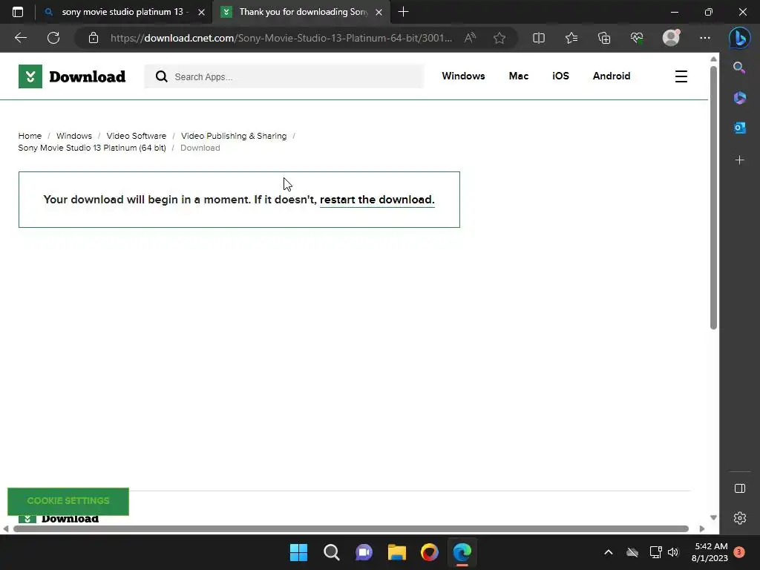Click the scroll right arrow
The height and width of the screenshot is (570, 760).
[702, 528]
